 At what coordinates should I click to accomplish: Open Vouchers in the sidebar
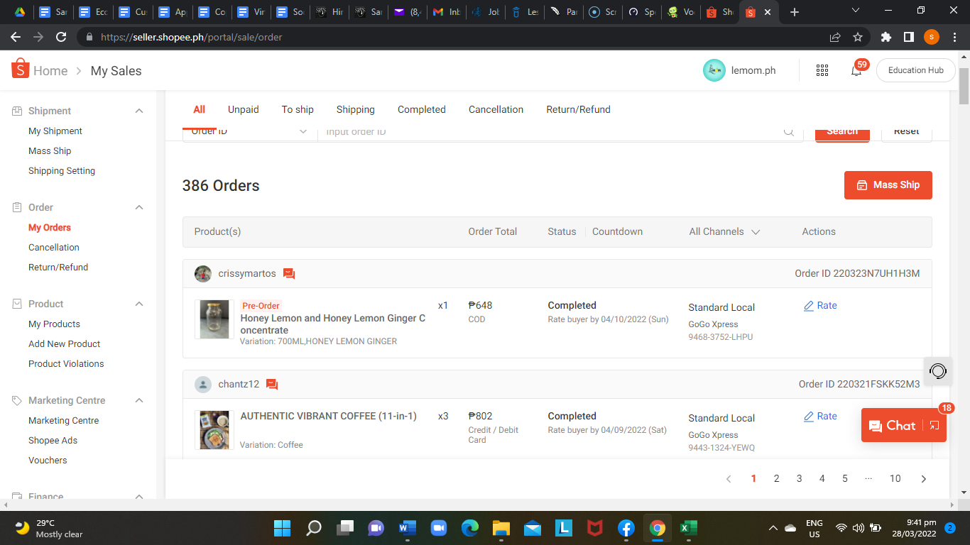tap(48, 460)
